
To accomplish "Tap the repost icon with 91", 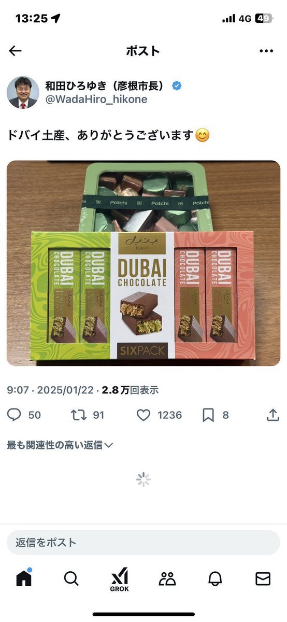I will pos(78,415).
